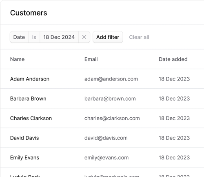Remove the Date filter with the X icon

(x=84, y=37)
